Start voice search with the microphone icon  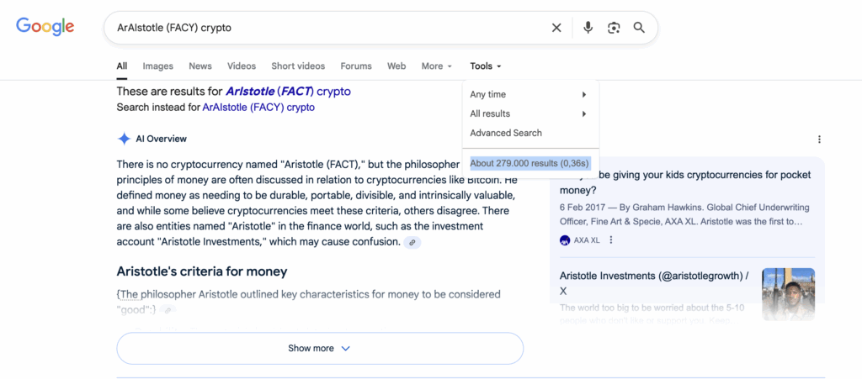pos(588,28)
